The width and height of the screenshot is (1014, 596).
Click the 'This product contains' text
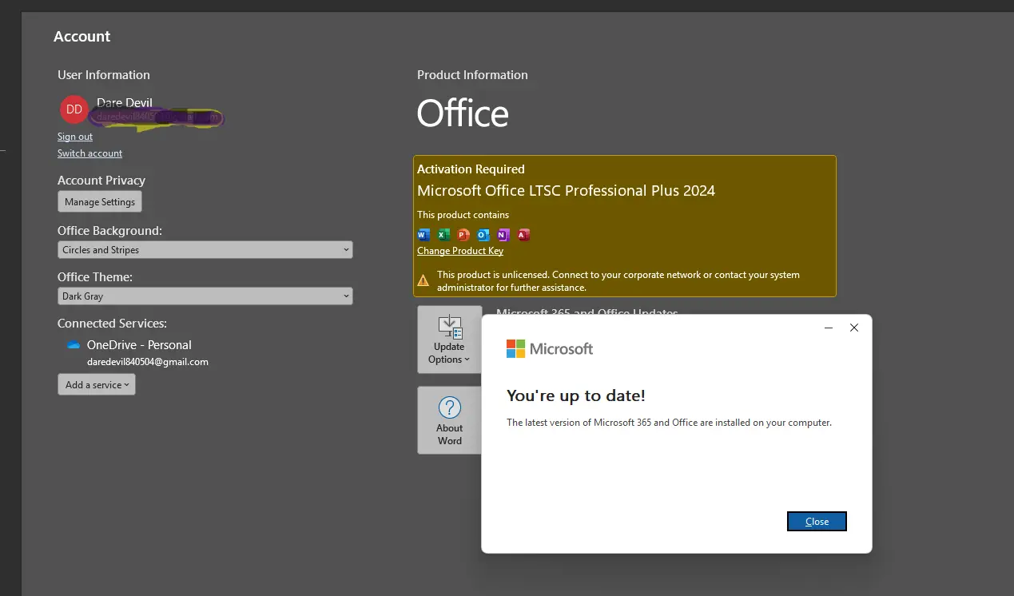coord(463,215)
